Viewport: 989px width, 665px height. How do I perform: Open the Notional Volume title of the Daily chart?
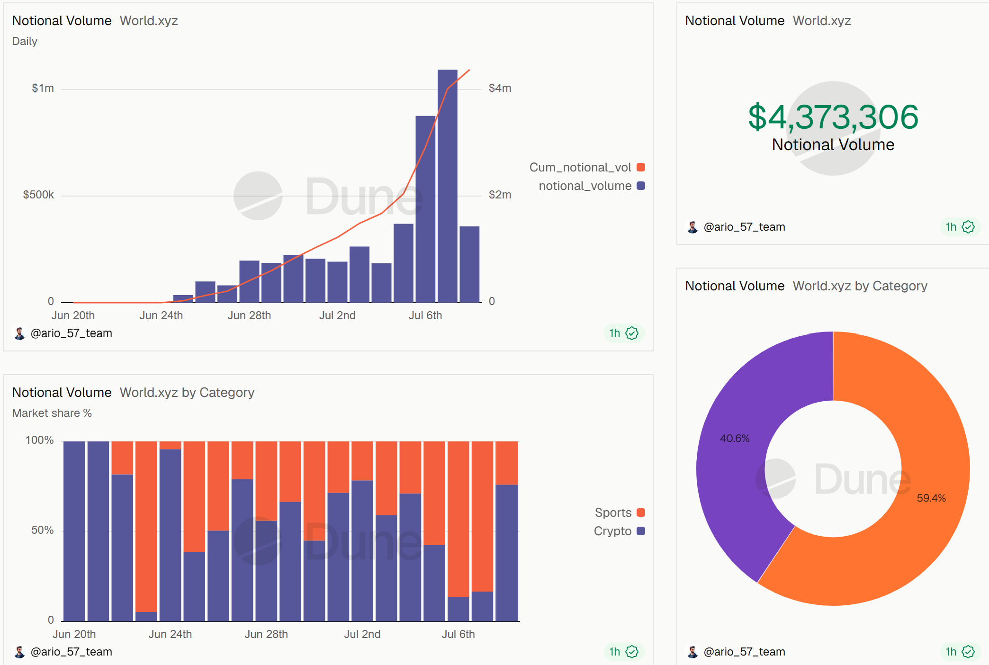click(62, 21)
